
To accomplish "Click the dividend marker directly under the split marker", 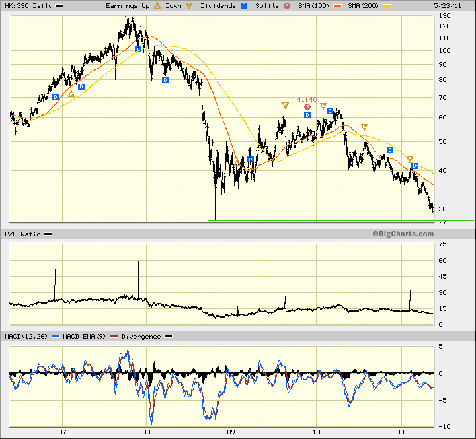I will pos(307,116).
